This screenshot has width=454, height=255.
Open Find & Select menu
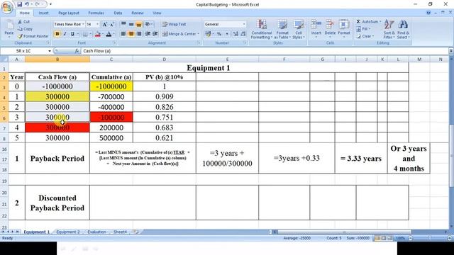click(403, 29)
